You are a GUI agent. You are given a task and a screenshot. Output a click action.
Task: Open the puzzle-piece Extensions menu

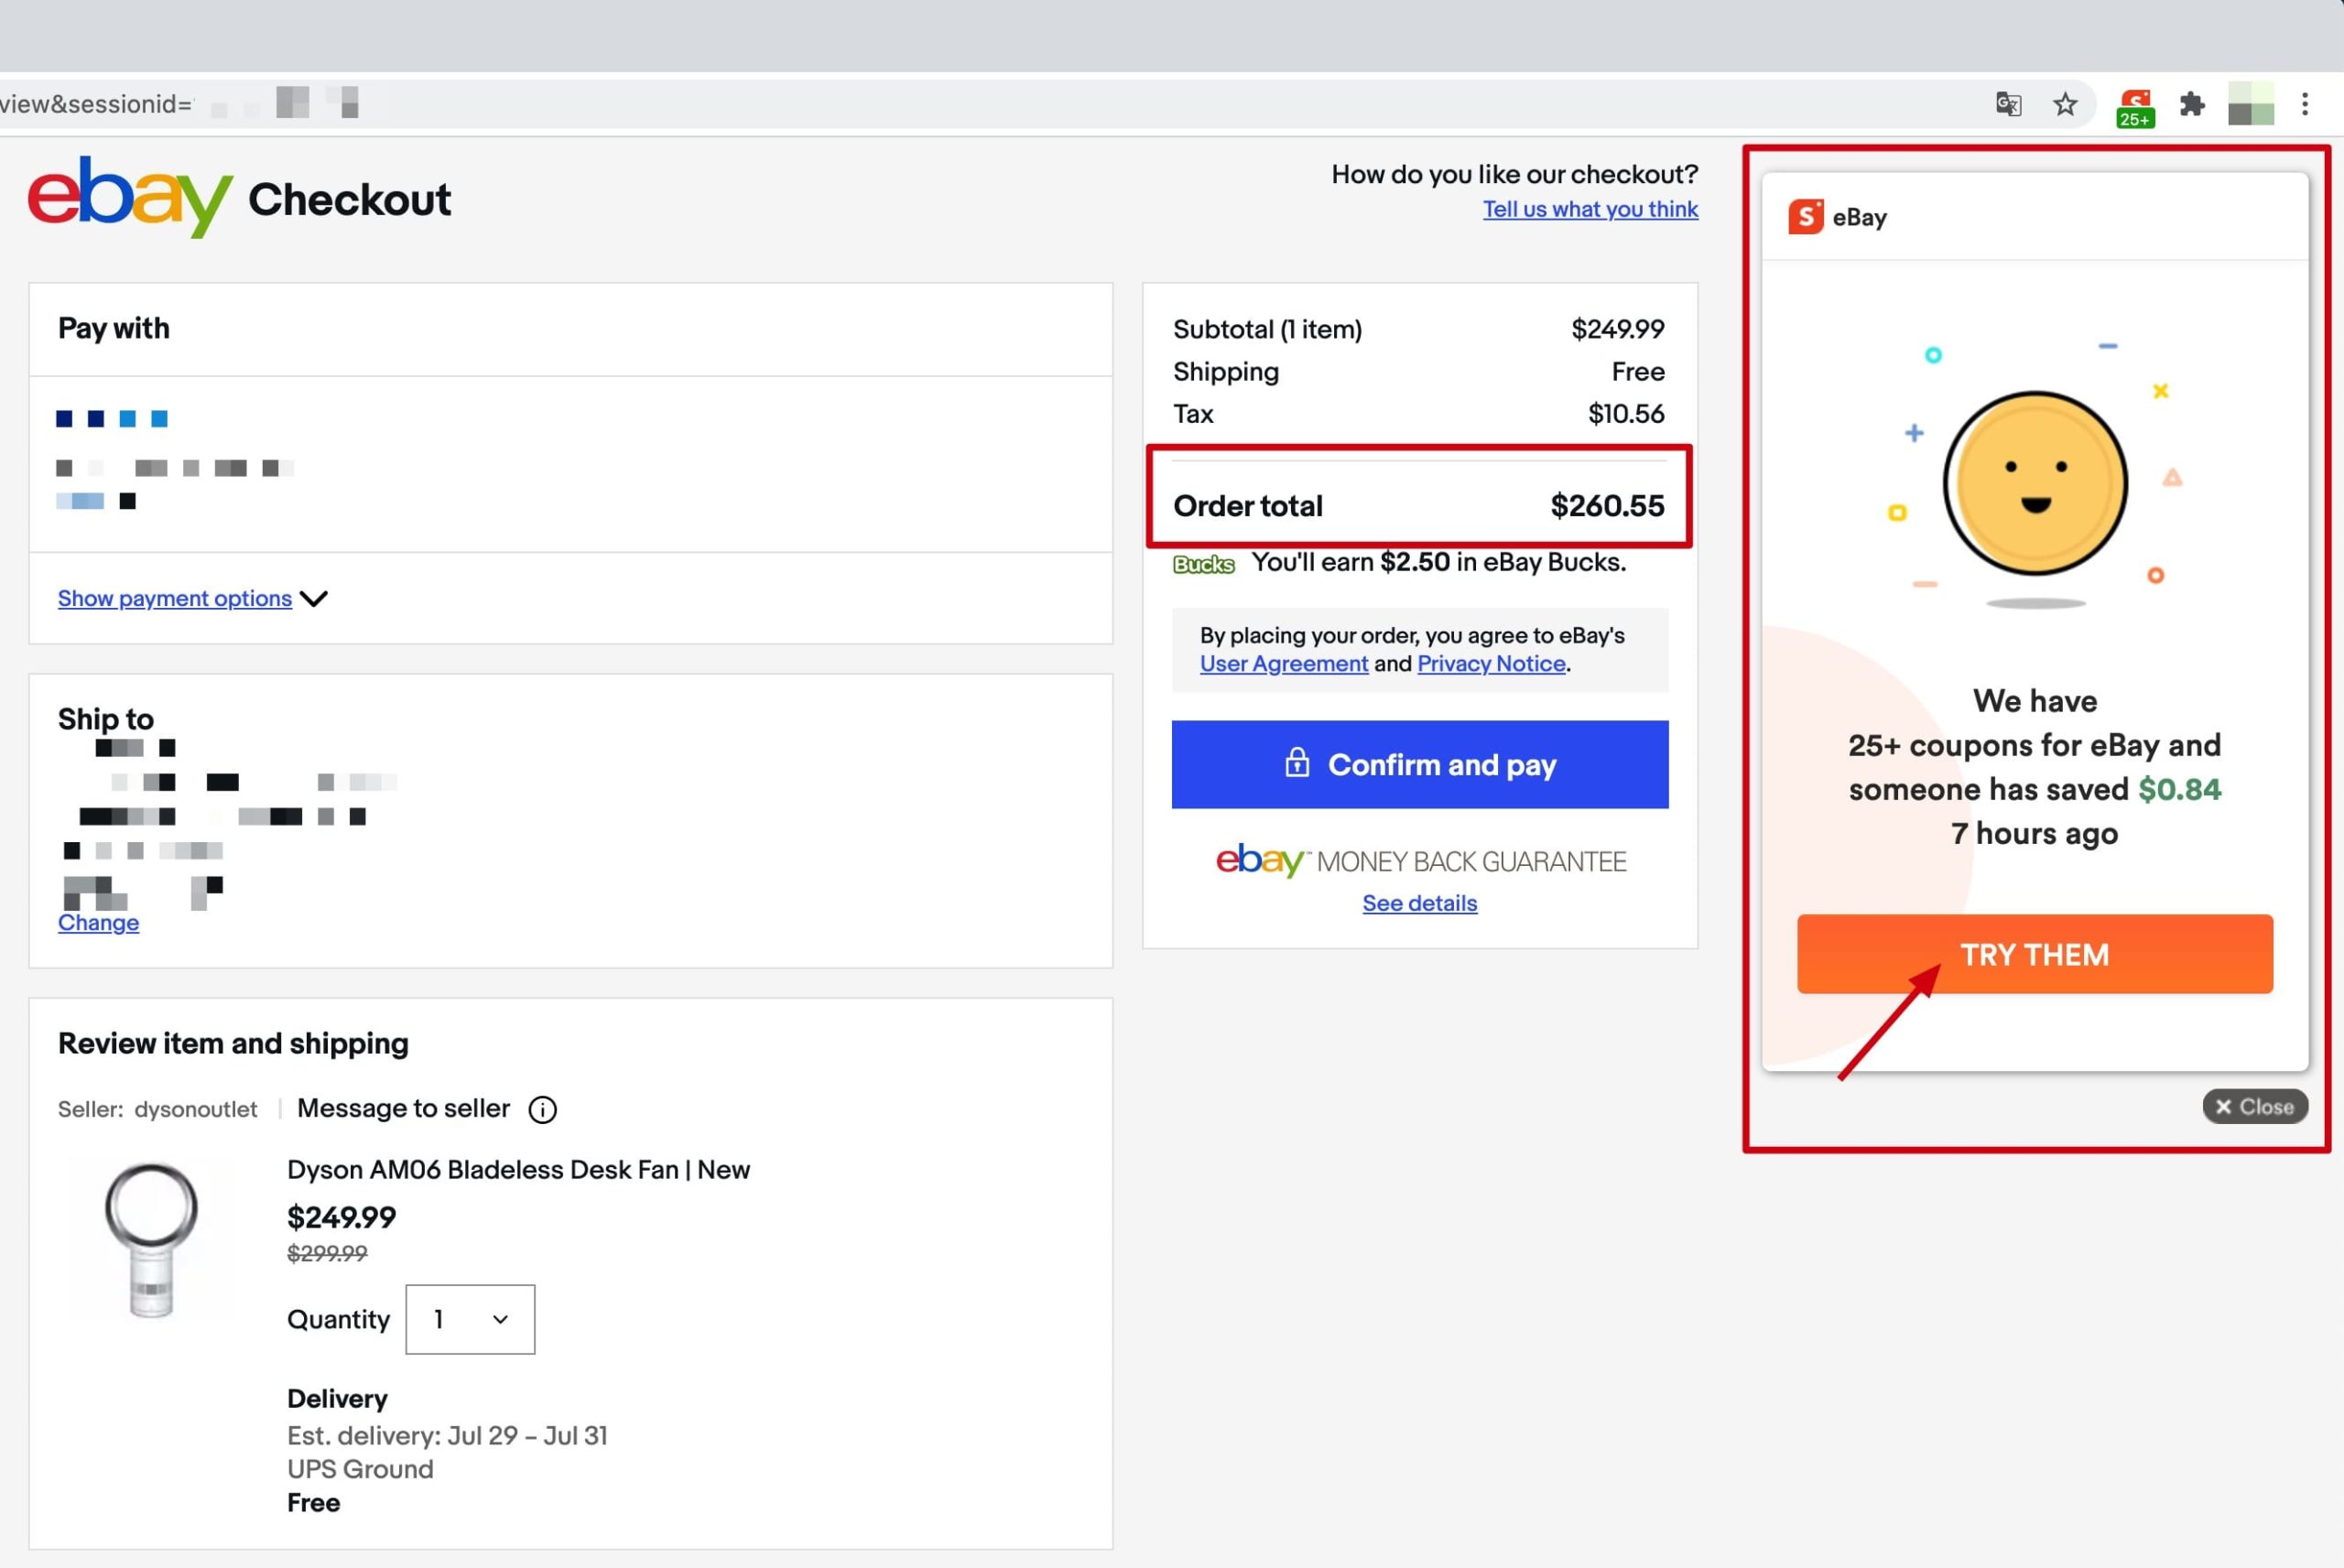(x=2192, y=104)
